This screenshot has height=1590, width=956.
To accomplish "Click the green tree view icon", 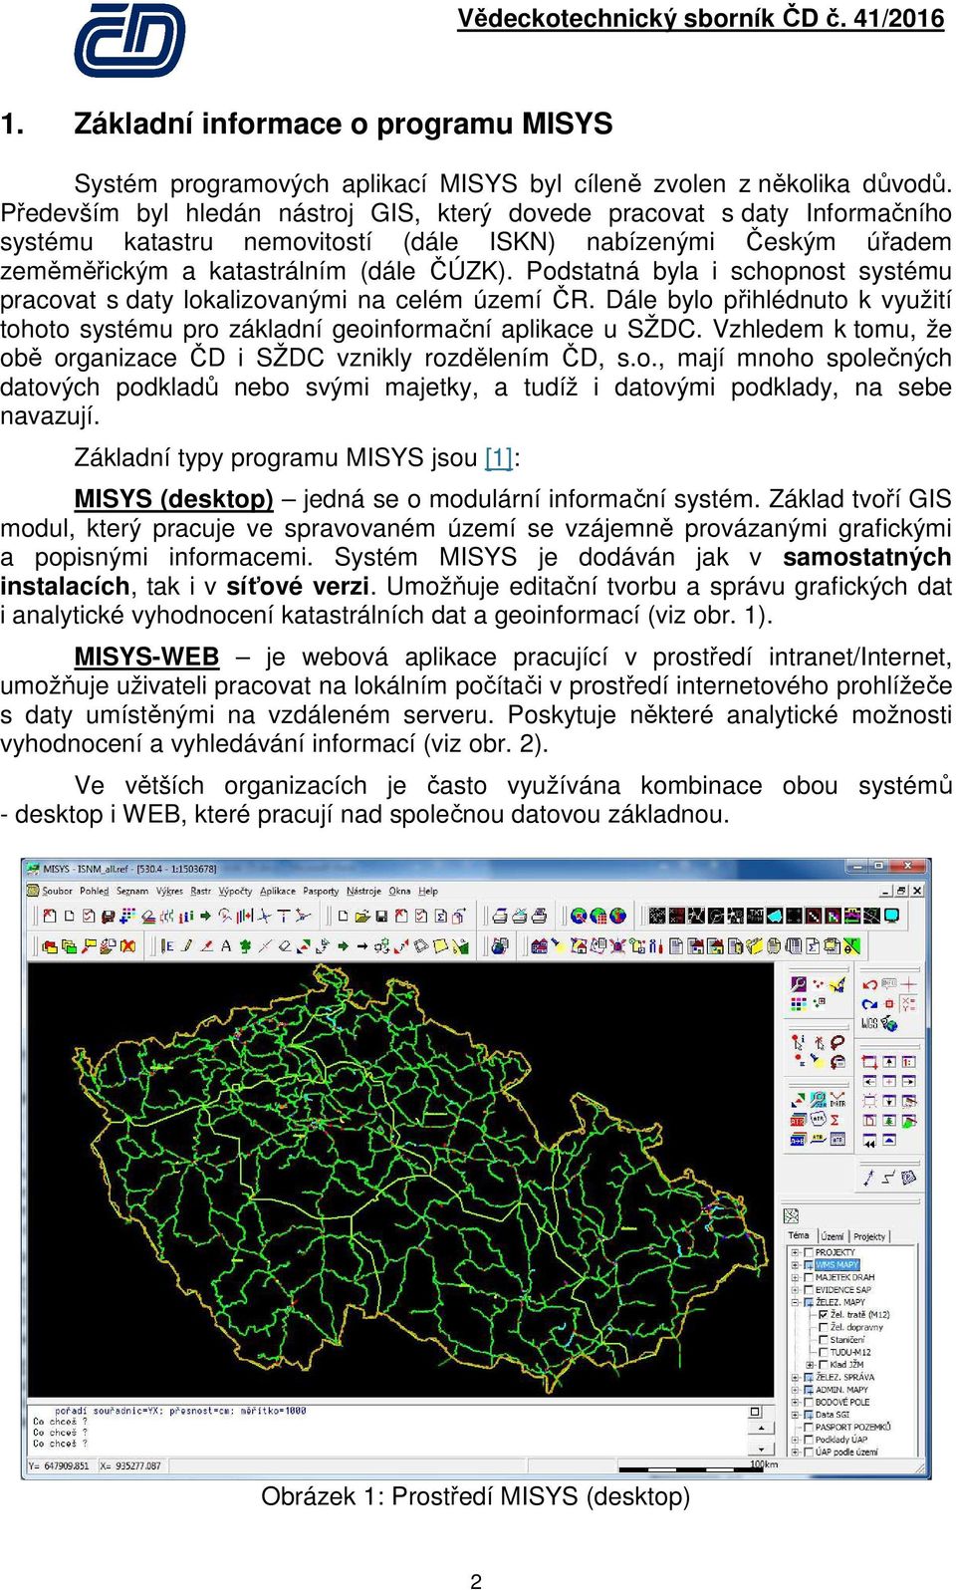I will point(889,1120).
